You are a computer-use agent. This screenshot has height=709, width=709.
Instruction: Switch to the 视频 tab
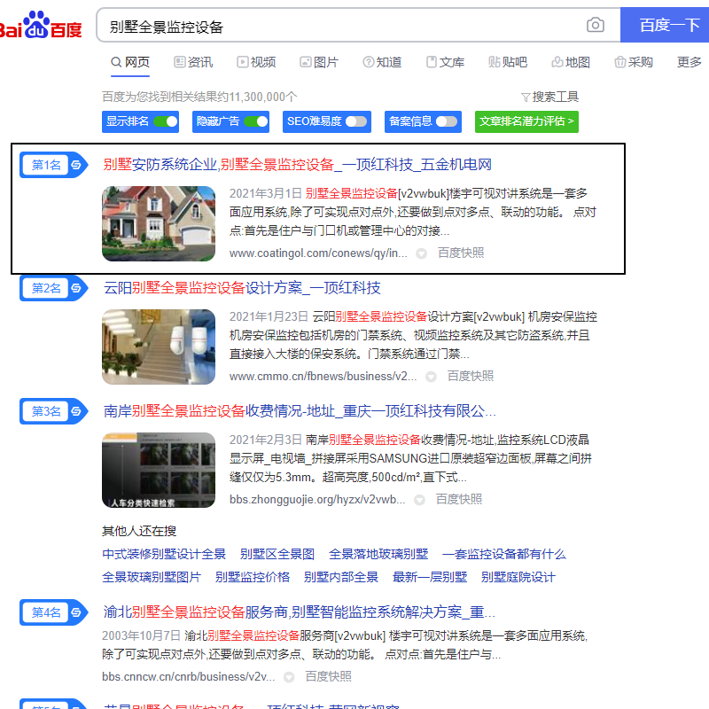pos(256,62)
